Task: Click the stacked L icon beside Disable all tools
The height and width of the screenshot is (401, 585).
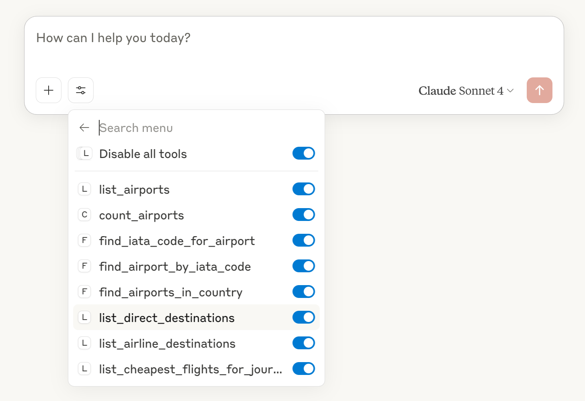Action: pos(85,154)
